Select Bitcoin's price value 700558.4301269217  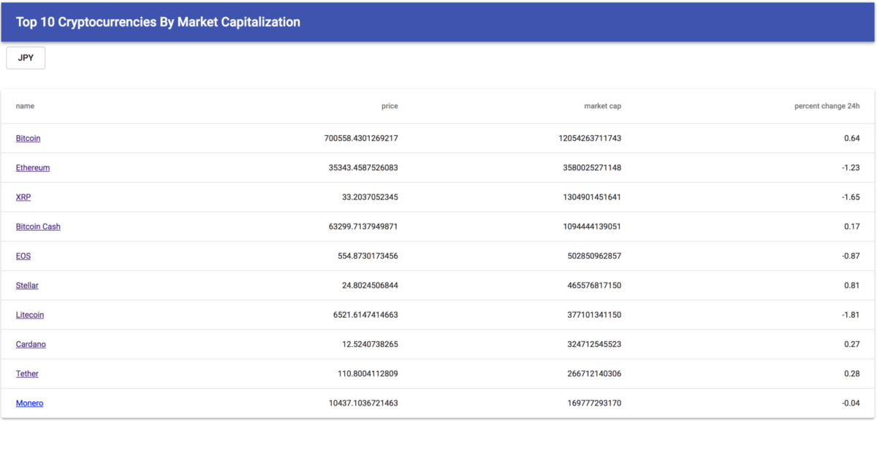point(361,138)
